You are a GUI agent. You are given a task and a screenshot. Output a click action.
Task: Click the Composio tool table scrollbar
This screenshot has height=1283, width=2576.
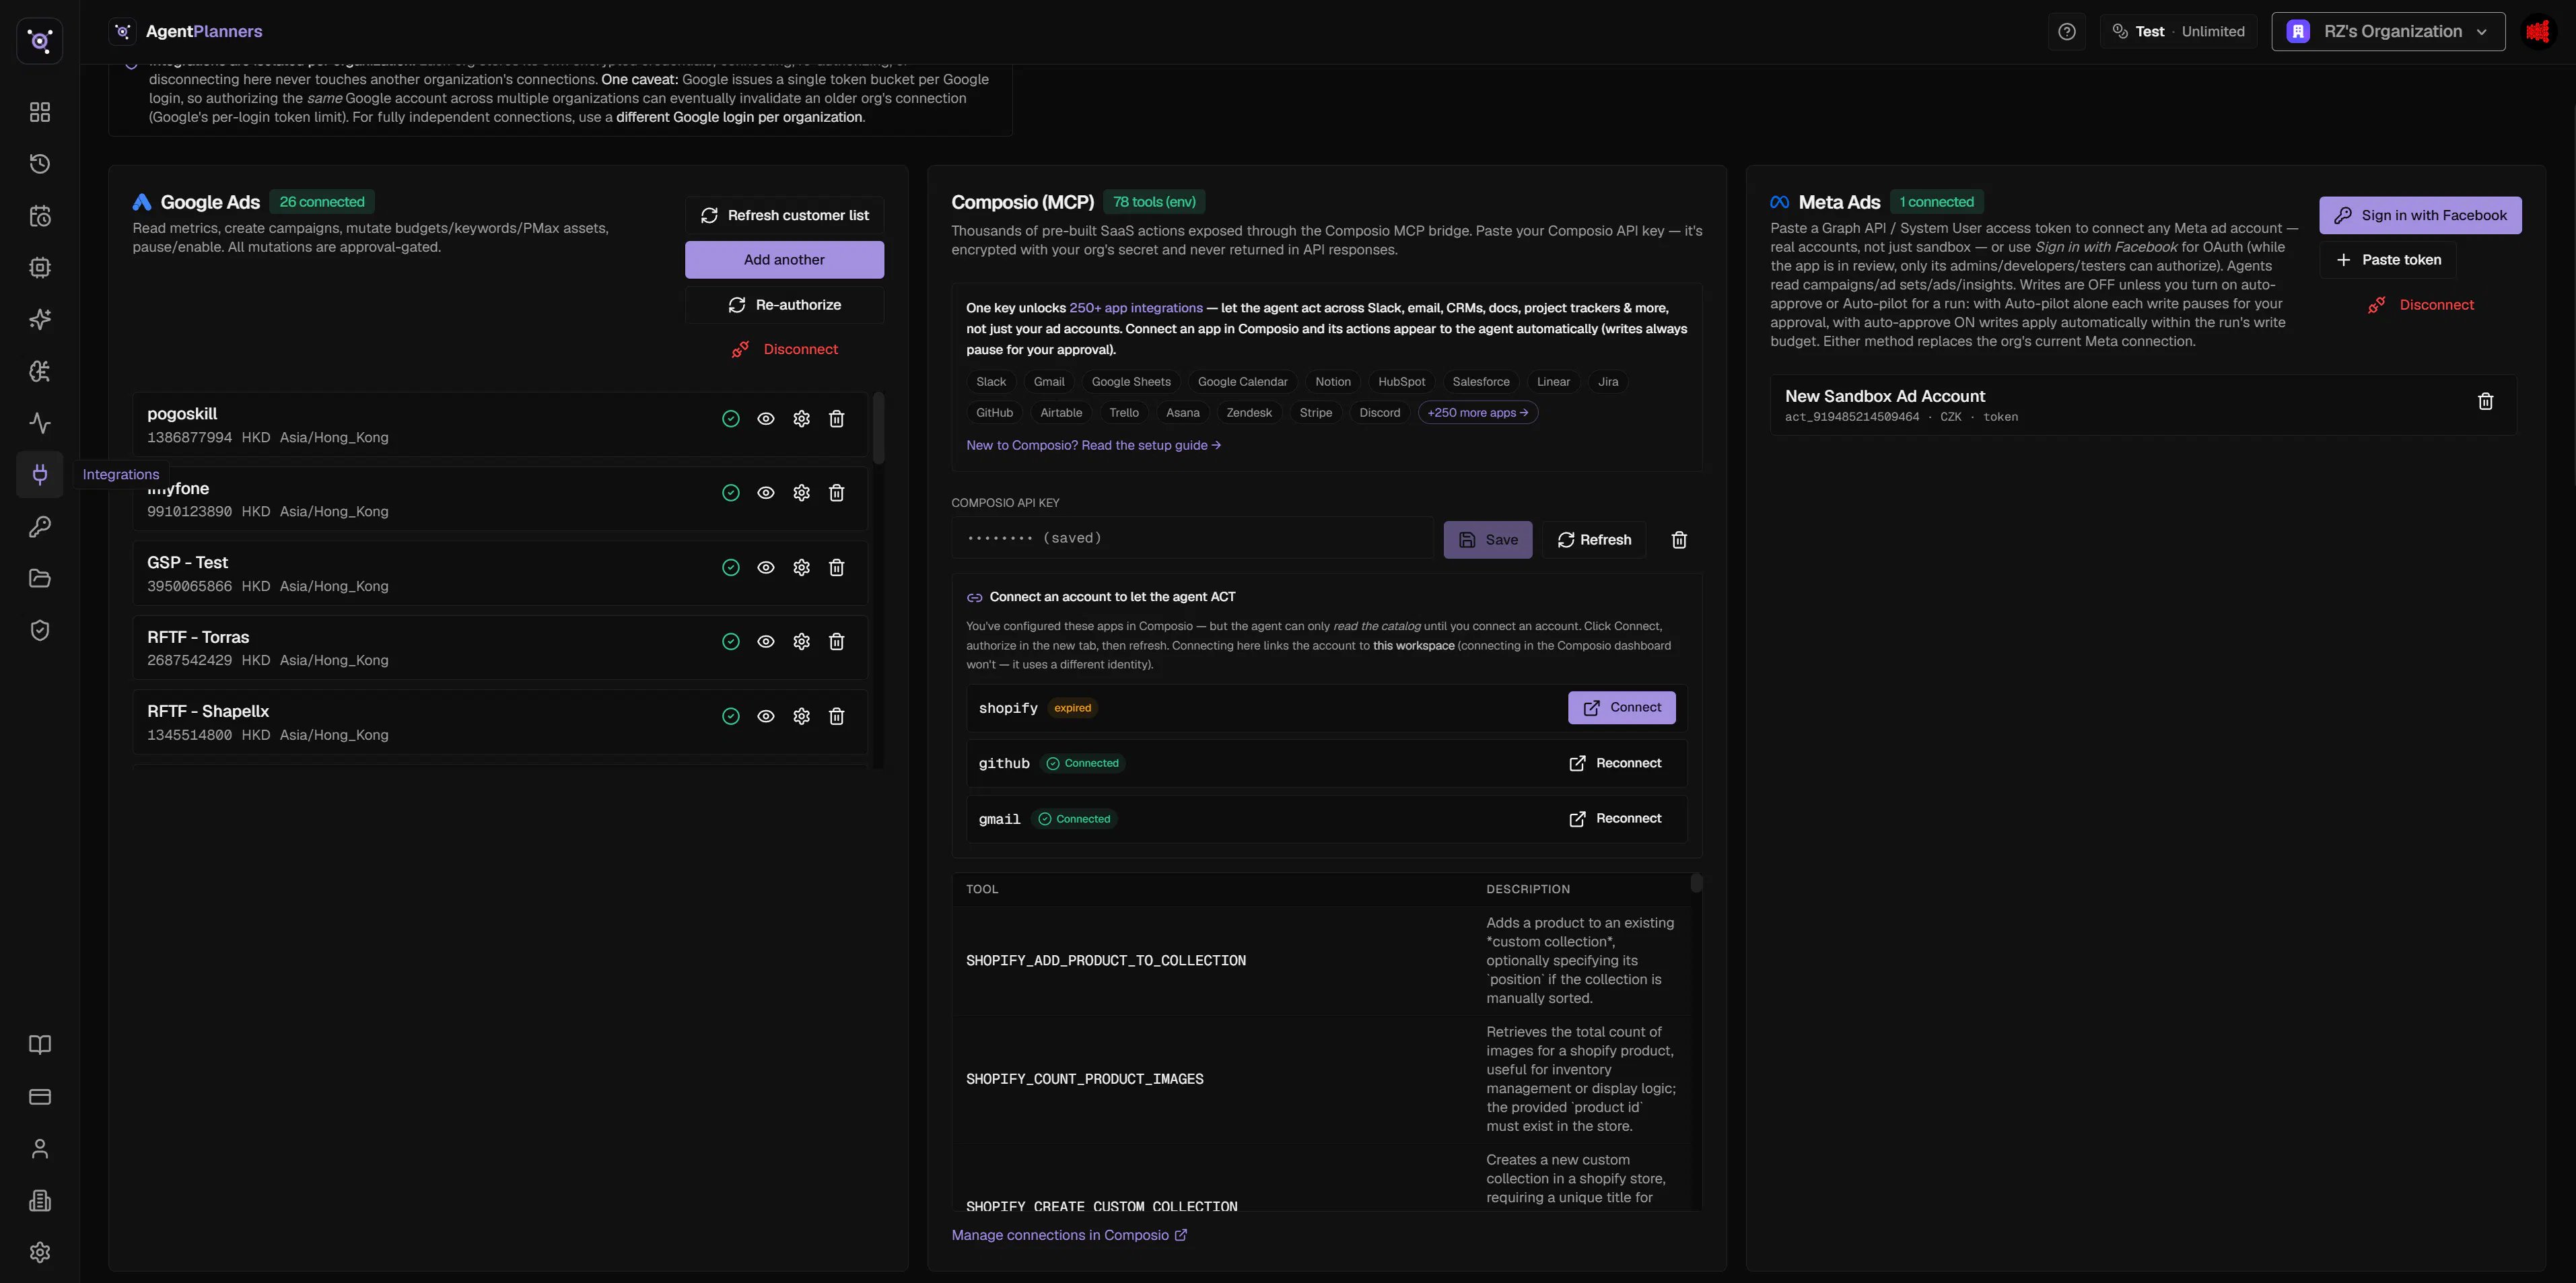pyautogui.click(x=1696, y=883)
